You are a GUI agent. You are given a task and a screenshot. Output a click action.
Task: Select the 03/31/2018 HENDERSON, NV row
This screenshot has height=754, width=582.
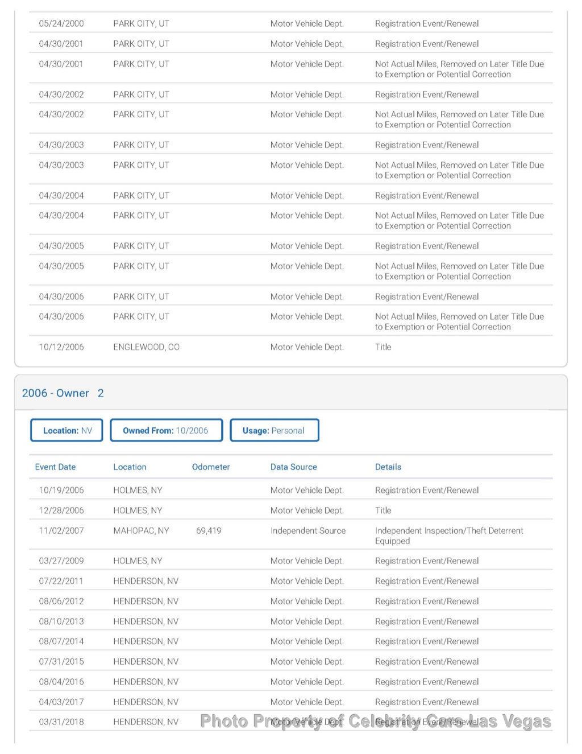click(x=290, y=722)
